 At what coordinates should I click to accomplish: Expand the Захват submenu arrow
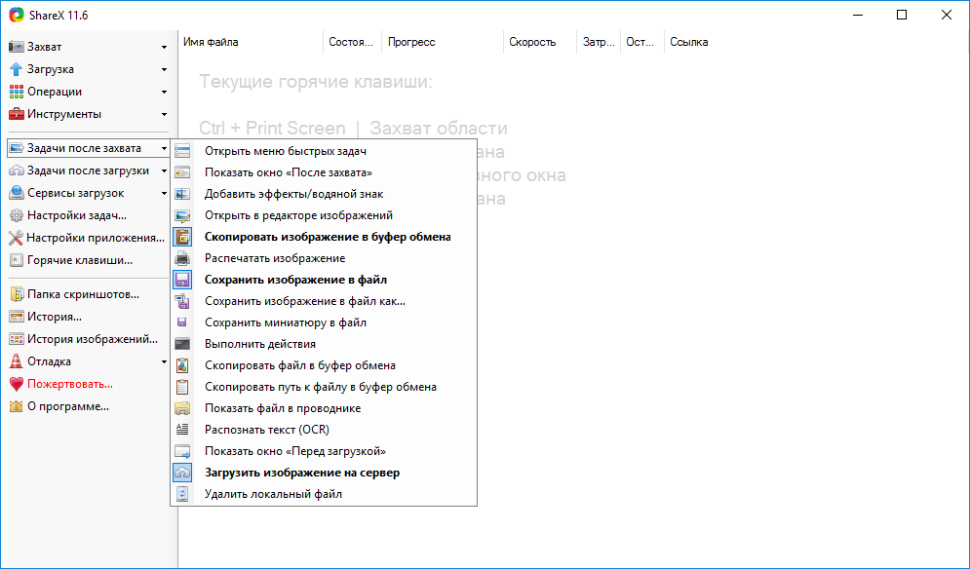[164, 47]
